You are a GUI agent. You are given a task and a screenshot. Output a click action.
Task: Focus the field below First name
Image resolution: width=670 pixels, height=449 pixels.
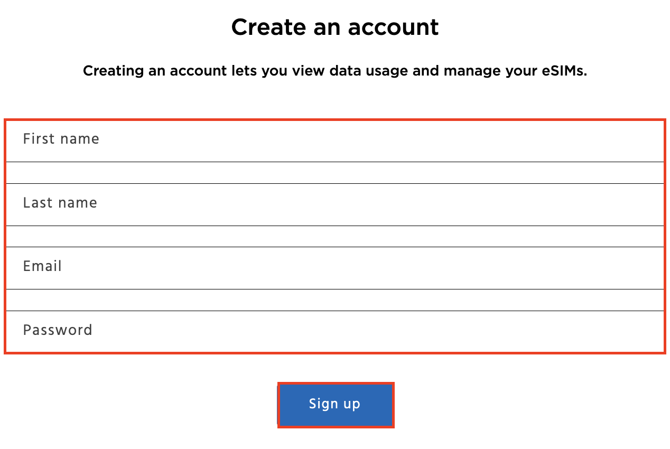coord(335,172)
